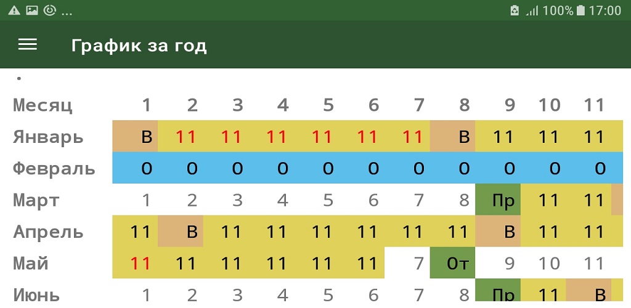631x308 pixels.
Task: Tap the Январь month label
Action: pyautogui.click(x=48, y=136)
